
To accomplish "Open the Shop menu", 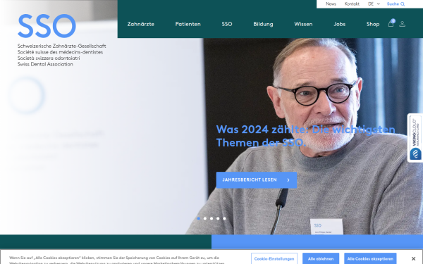I will point(373,24).
